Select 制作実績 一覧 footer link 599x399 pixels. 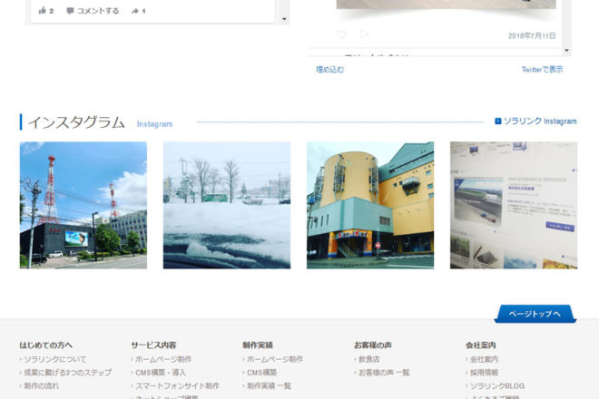269,386
